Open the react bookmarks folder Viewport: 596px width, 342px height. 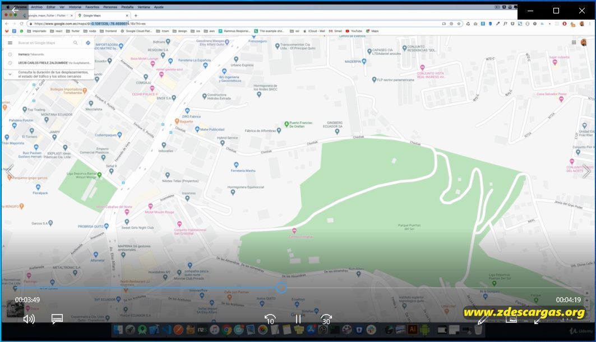point(56,31)
